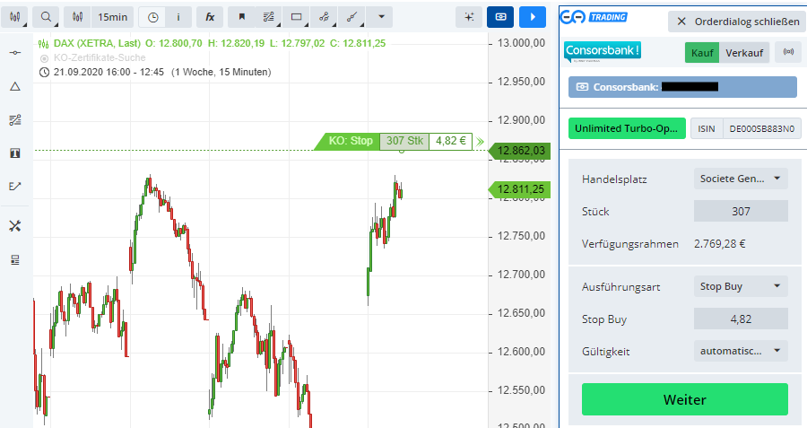The height and width of the screenshot is (428, 807).
Task: Click the DAX (XETRA, Last) chart title
Action: (x=97, y=43)
